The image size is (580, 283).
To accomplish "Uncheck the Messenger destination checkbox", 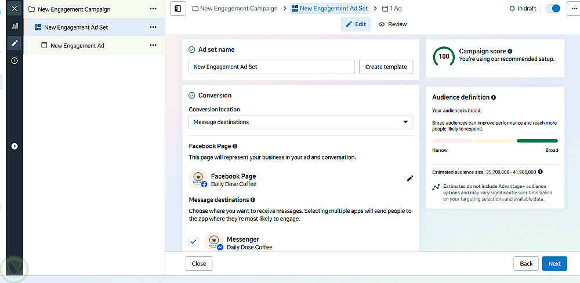I will coord(194,241).
